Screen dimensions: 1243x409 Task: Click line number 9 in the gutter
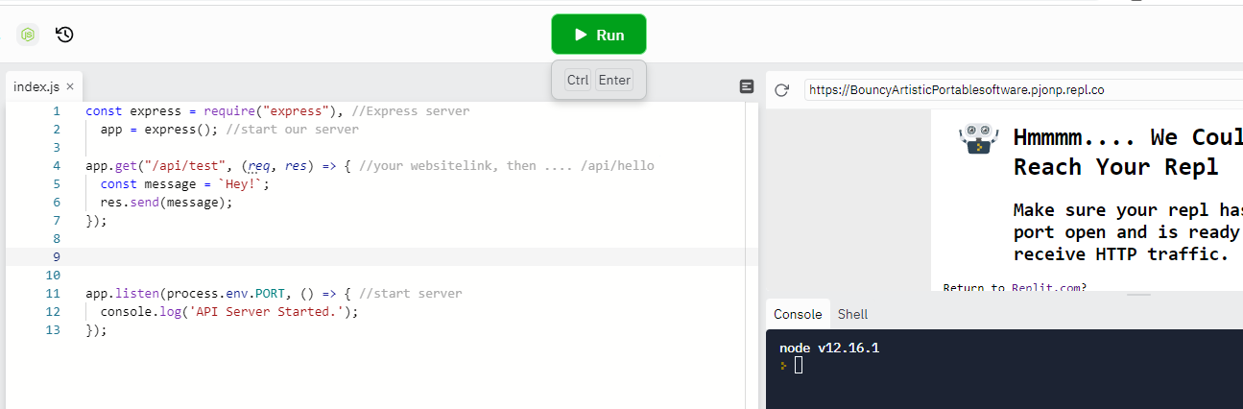[x=56, y=256]
